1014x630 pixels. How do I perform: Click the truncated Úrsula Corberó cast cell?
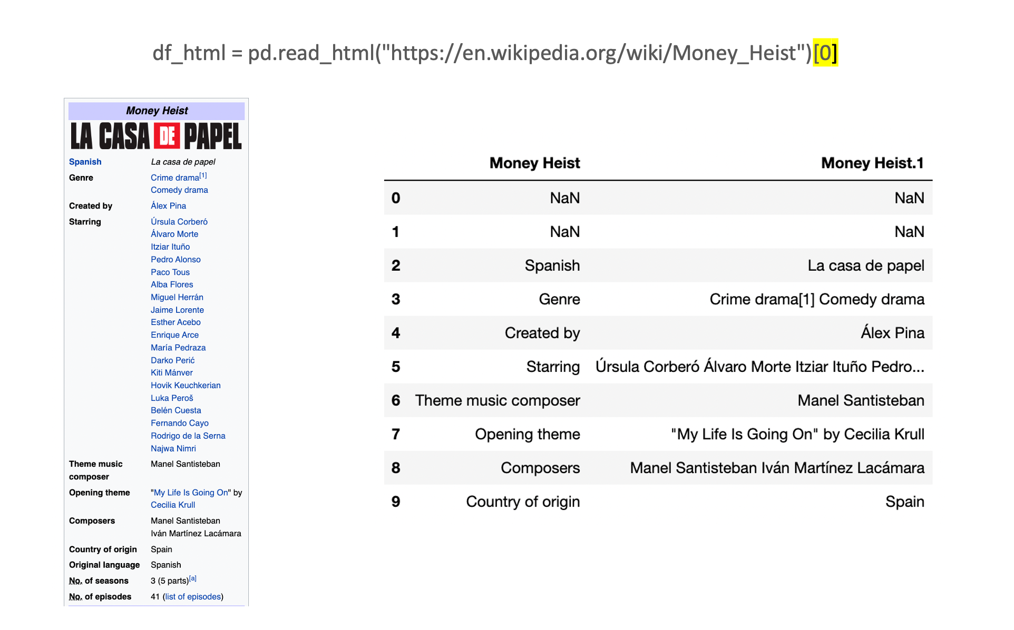[x=760, y=367]
